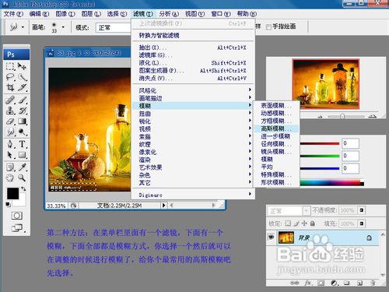This screenshot has height=292, width=389.
Task: Toggle Quick Mask mode
Action: click(17, 216)
